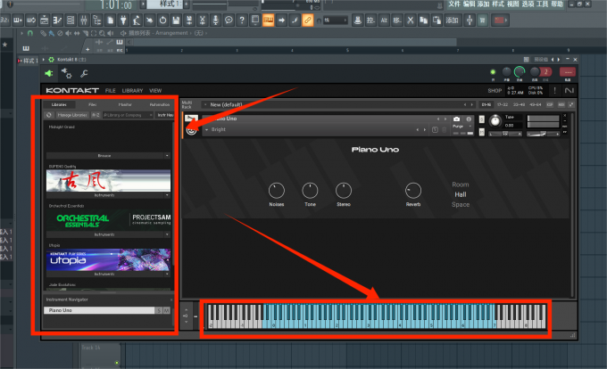Click the Manage Libraries button
Viewport: 607px width, 369px height.
[72, 115]
